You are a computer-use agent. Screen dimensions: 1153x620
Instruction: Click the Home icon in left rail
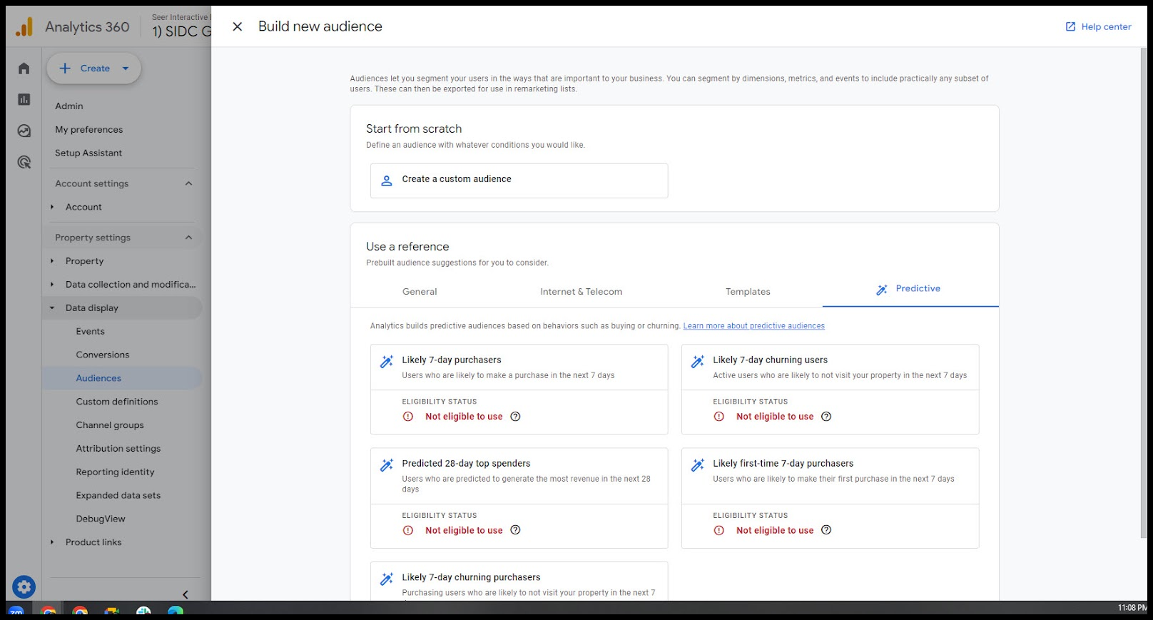(24, 68)
